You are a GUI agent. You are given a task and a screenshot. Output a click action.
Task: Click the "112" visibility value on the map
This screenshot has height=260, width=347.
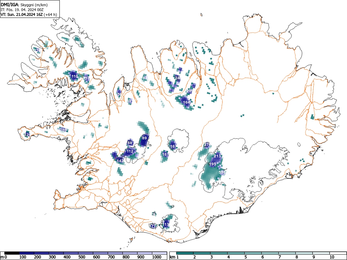click(x=130, y=151)
